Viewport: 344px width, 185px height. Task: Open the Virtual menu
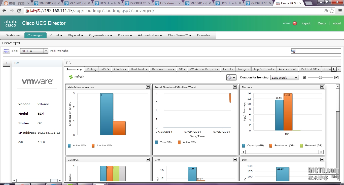(56, 35)
